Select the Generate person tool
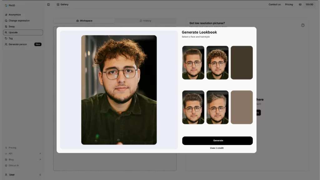Viewport: 320px width, 180px height. 17,44
